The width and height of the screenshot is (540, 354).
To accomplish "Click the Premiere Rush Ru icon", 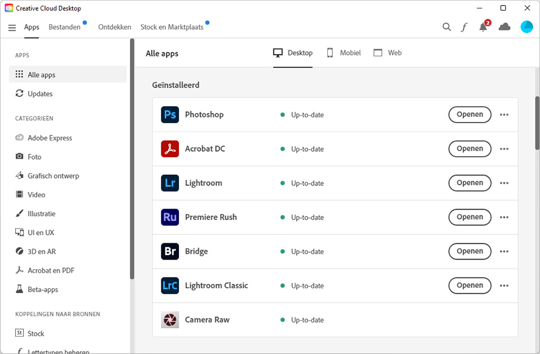I will (170, 217).
